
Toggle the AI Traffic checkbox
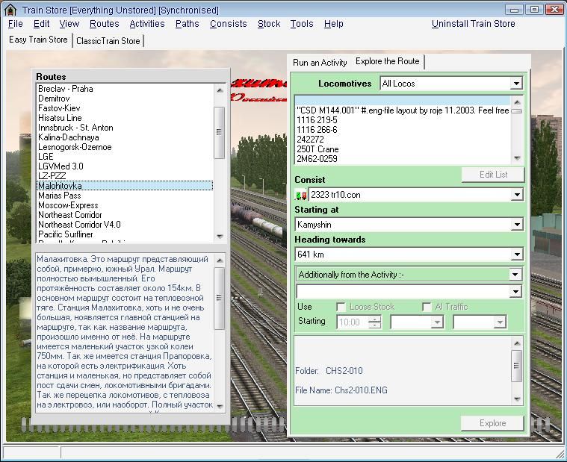[427, 307]
